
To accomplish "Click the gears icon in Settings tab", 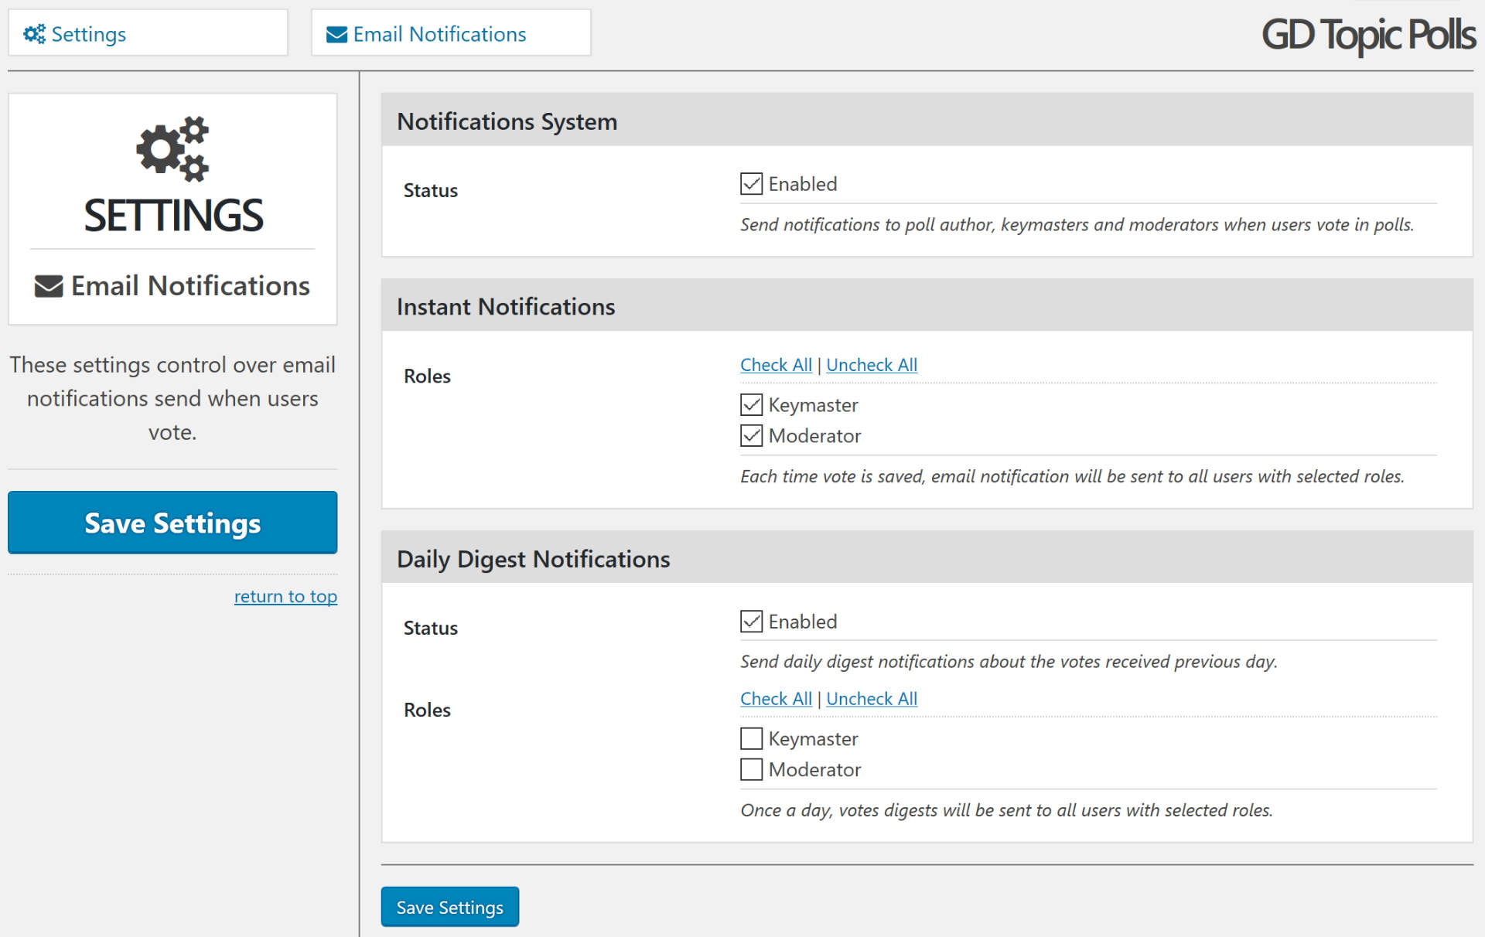I will (34, 34).
